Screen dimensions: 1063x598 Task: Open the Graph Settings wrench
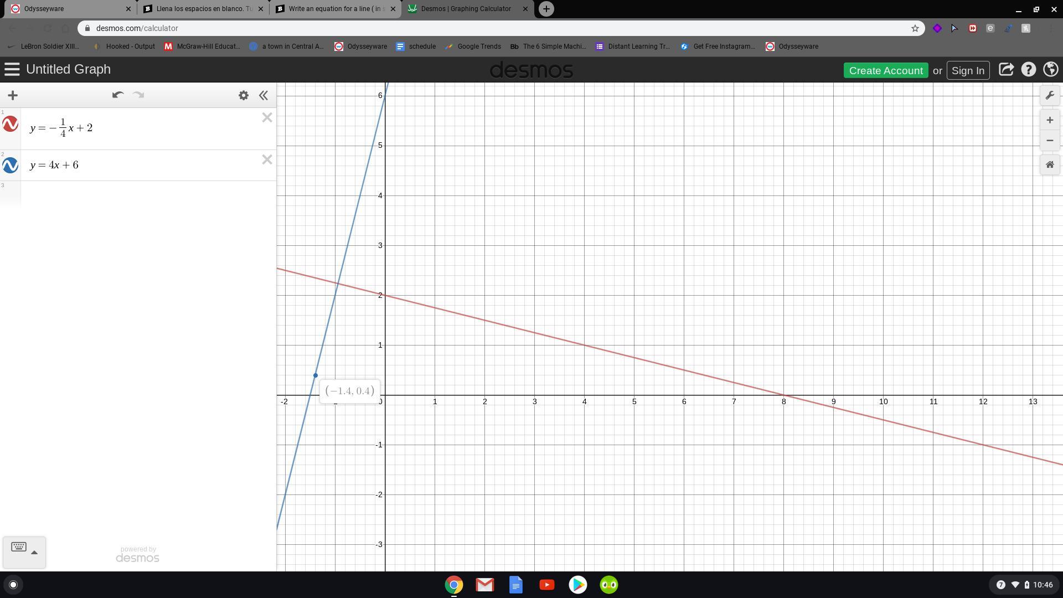click(1049, 95)
